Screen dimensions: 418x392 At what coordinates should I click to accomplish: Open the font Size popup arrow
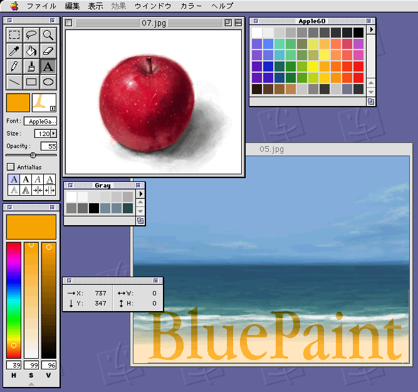(54, 133)
